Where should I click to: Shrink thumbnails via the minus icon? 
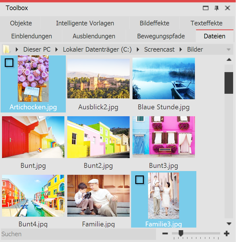165,233
